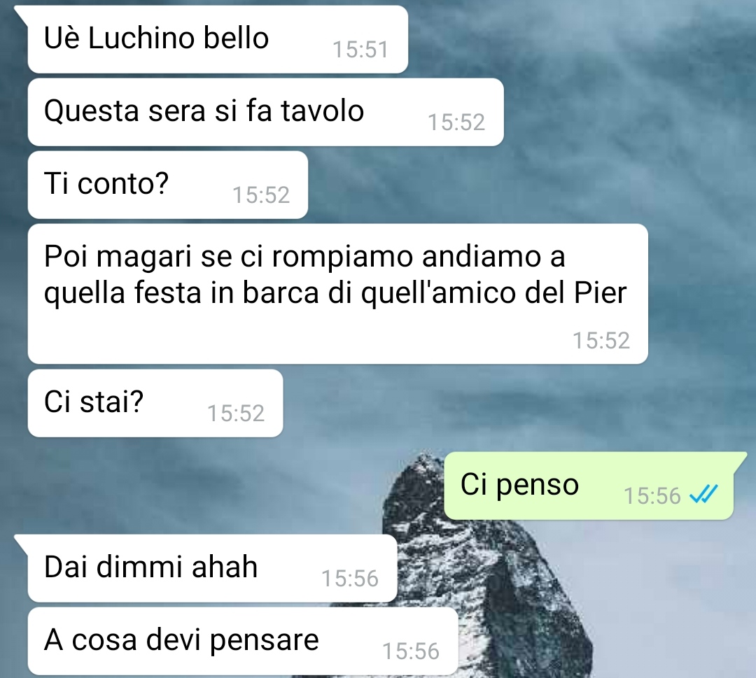Click the timestamp beside 'Ti conto?'
Viewport: 756px width, 678px height.
coord(261,195)
